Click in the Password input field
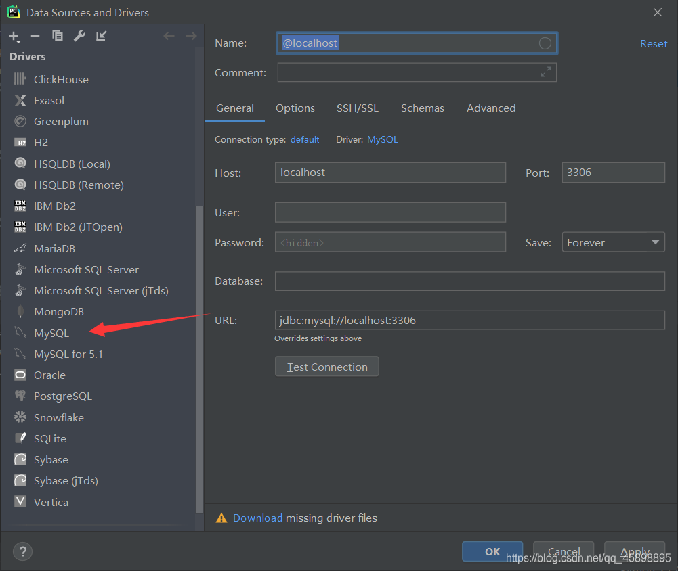This screenshot has width=678, height=571. pos(390,242)
